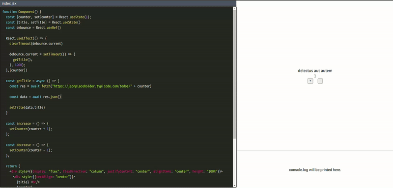The width and height of the screenshot is (393, 188).
Task: Click the div line with textAlign center
Action: click(44, 177)
